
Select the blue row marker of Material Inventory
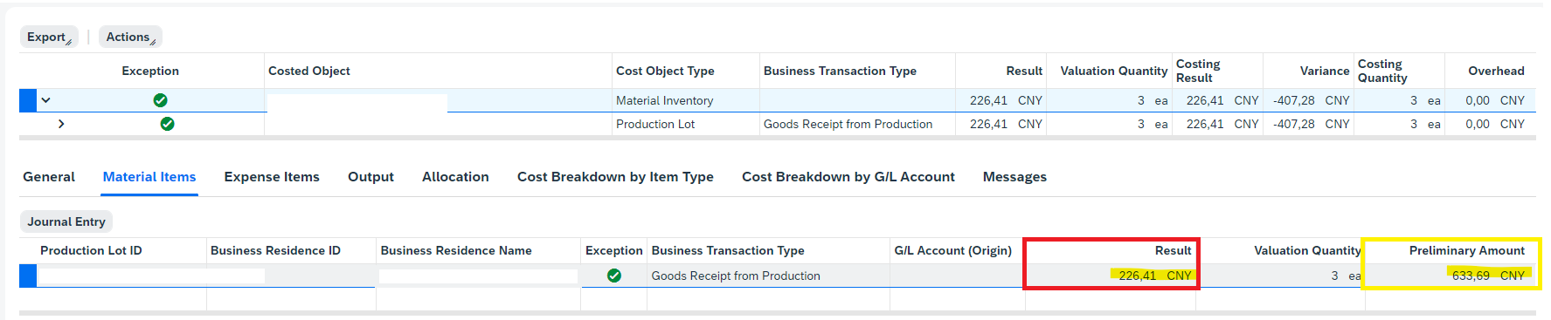[28, 100]
